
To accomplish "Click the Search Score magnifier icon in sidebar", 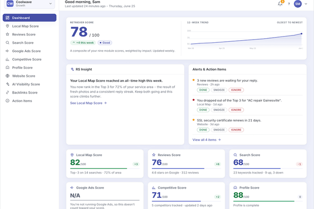I will tap(7, 43).
